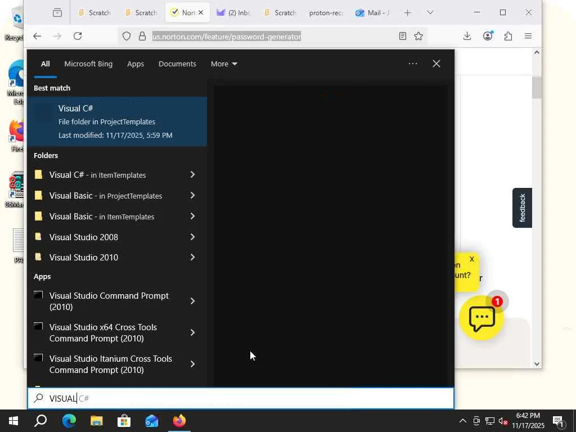Open Visual Basic folder in ItemTemplates

point(109,217)
